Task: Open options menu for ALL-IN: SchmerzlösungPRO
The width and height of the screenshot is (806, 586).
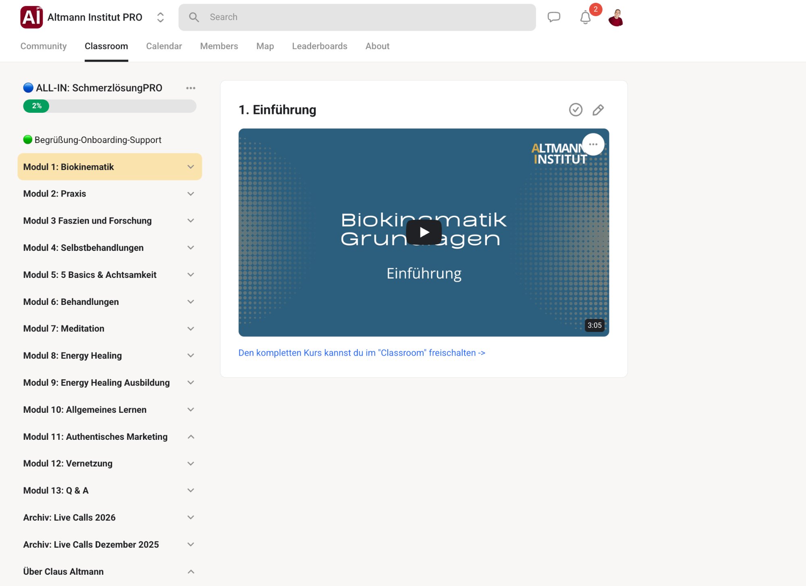Action: click(x=191, y=88)
